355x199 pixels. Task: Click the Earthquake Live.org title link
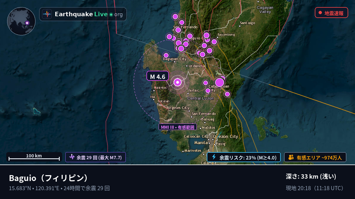89,14
